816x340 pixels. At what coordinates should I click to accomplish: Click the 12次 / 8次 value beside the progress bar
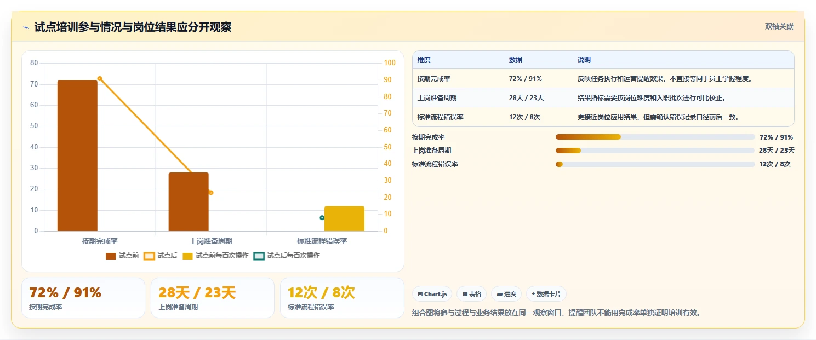[x=775, y=164]
